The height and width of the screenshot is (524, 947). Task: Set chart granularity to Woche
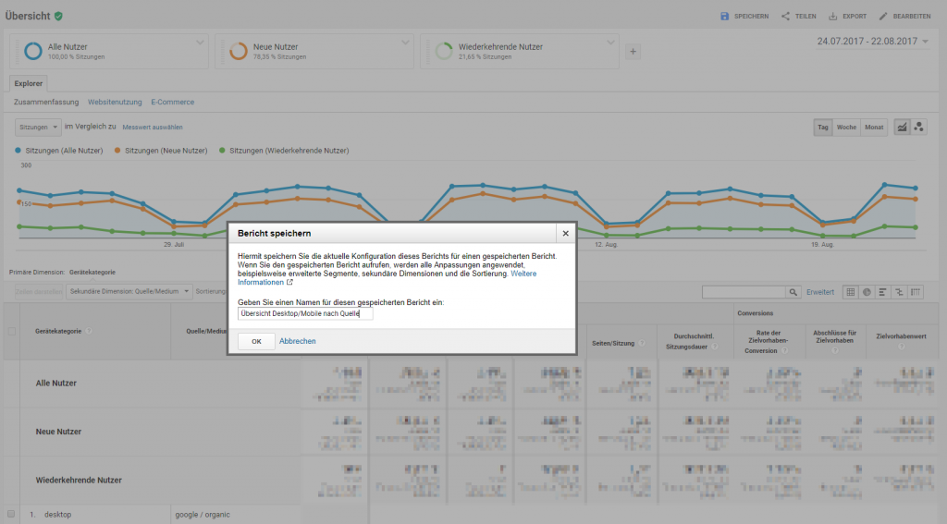click(846, 127)
